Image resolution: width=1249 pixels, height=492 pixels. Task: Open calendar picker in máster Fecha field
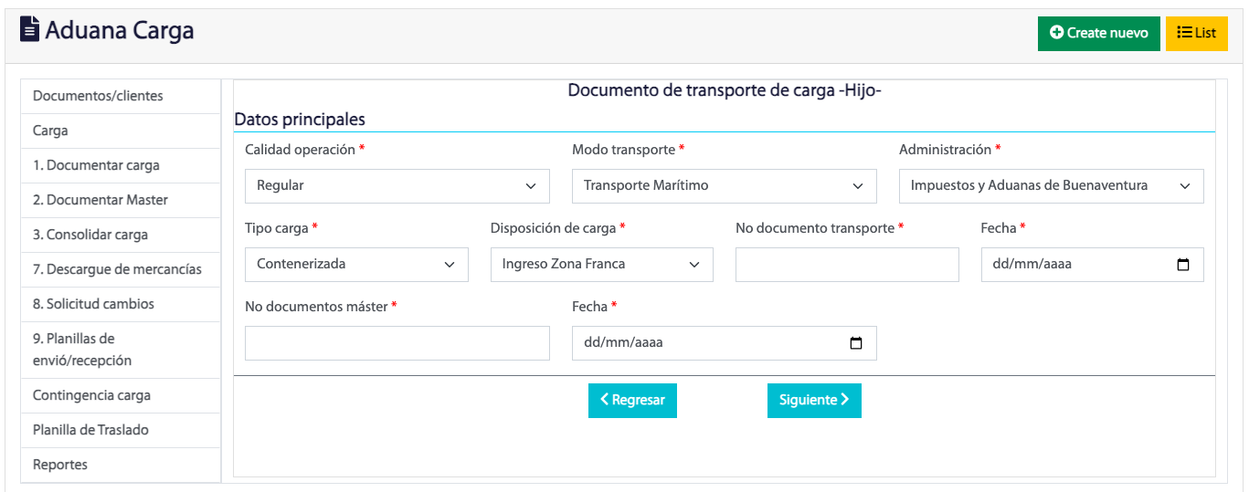coord(856,343)
